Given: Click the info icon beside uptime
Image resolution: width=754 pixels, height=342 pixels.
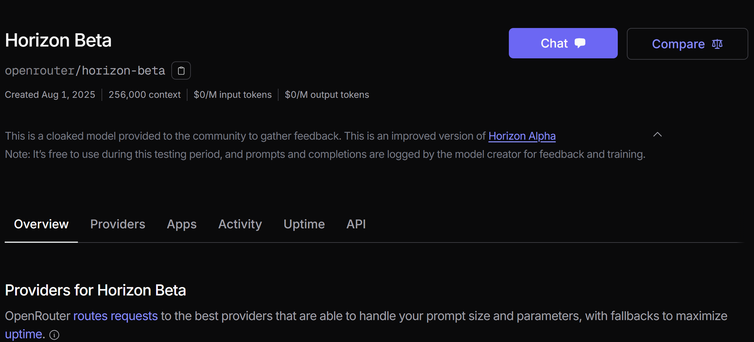Looking at the screenshot, I should pyautogui.click(x=54, y=335).
